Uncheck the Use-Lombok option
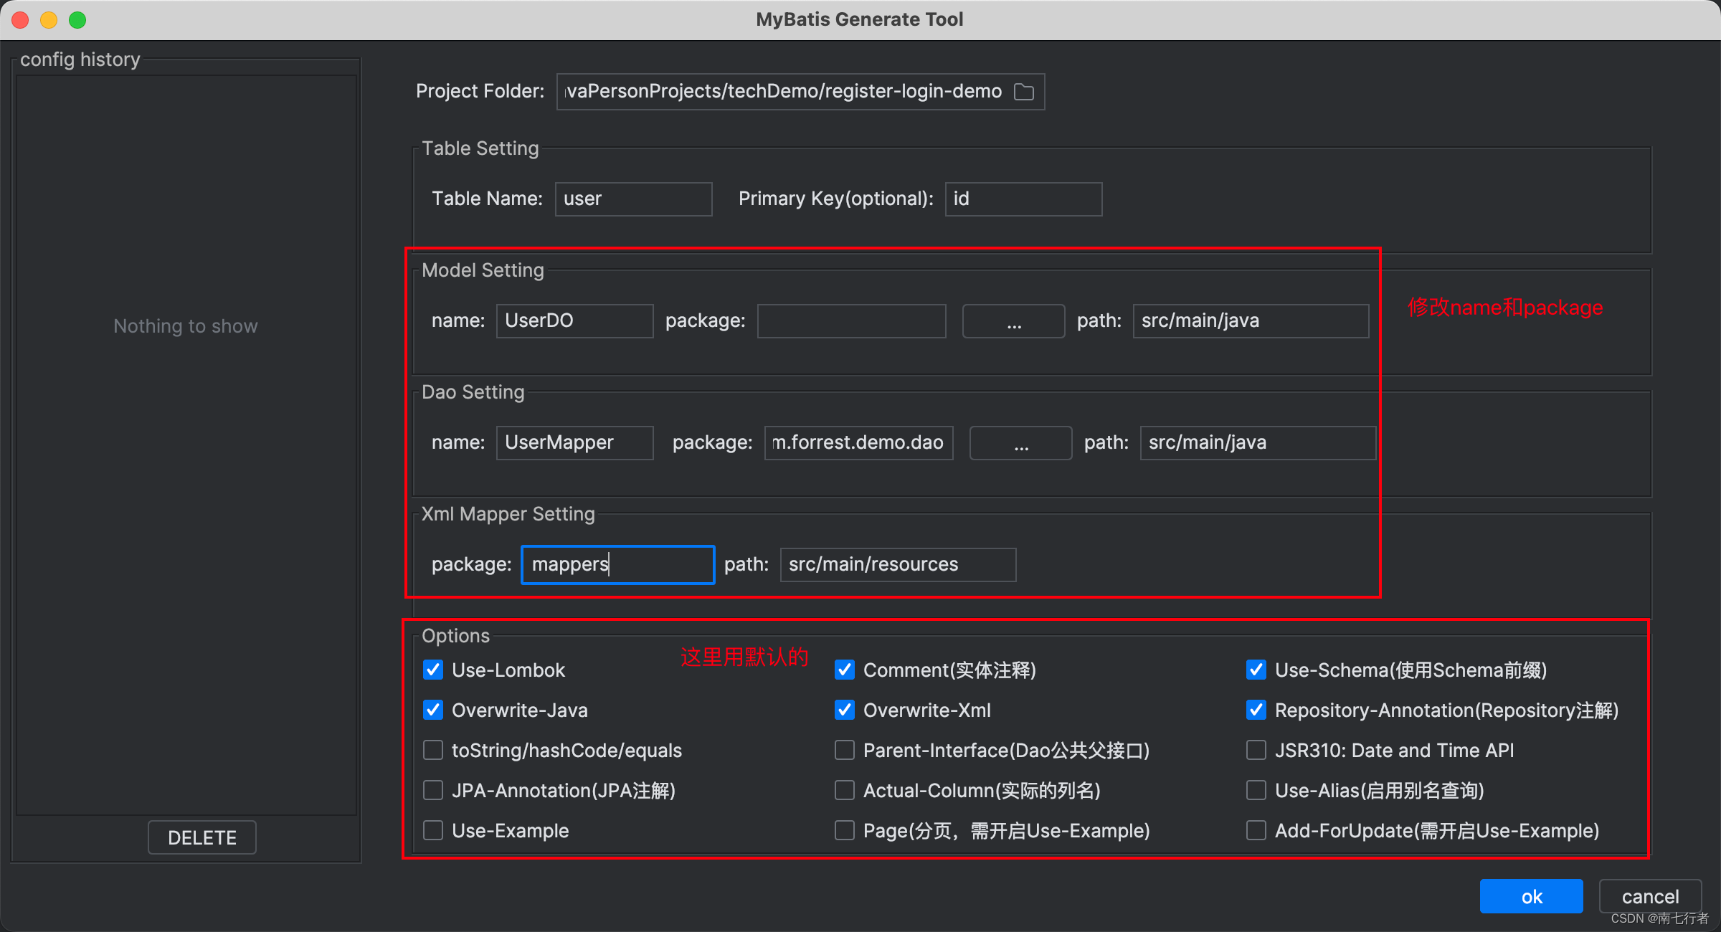The height and width of the screenshot is (932, 1721). 433,670
